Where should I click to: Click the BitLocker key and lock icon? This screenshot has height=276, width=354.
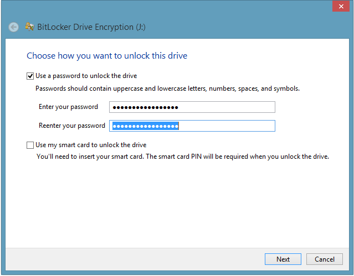tap(29, 27)
